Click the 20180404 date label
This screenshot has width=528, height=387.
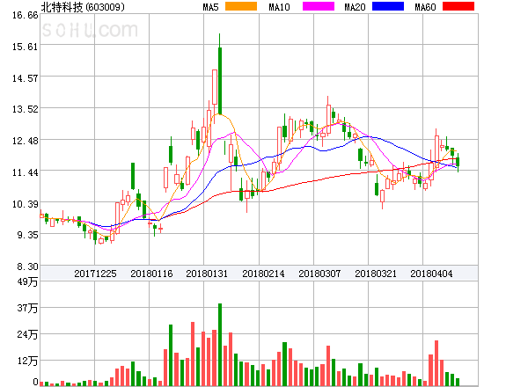click(431, 274)
